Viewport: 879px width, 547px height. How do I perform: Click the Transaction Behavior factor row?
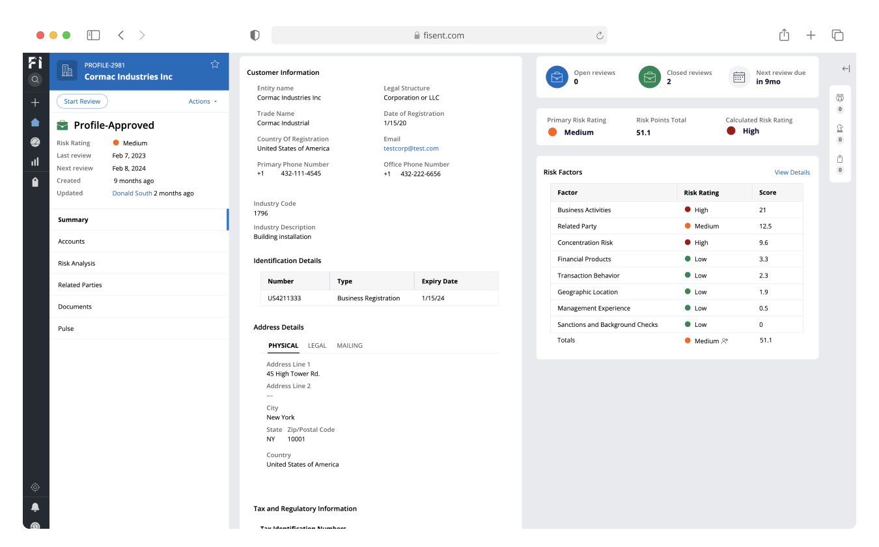677,275
